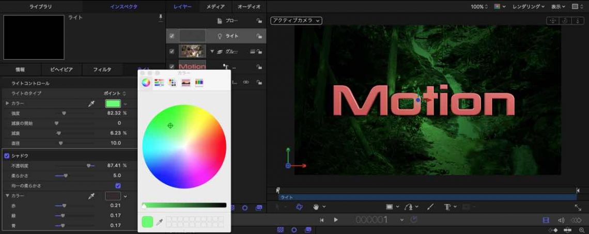Viewport: 589px width, 234px height.
Task: Click the green brightness slider bar
Action: pyautogui.click(x=184, y=205)
